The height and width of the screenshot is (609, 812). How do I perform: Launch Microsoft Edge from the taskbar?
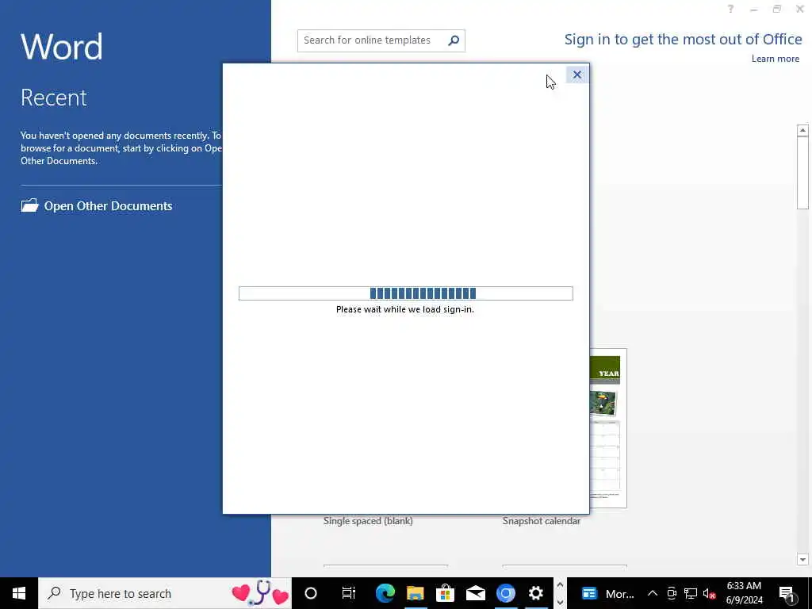pos(385,593)
